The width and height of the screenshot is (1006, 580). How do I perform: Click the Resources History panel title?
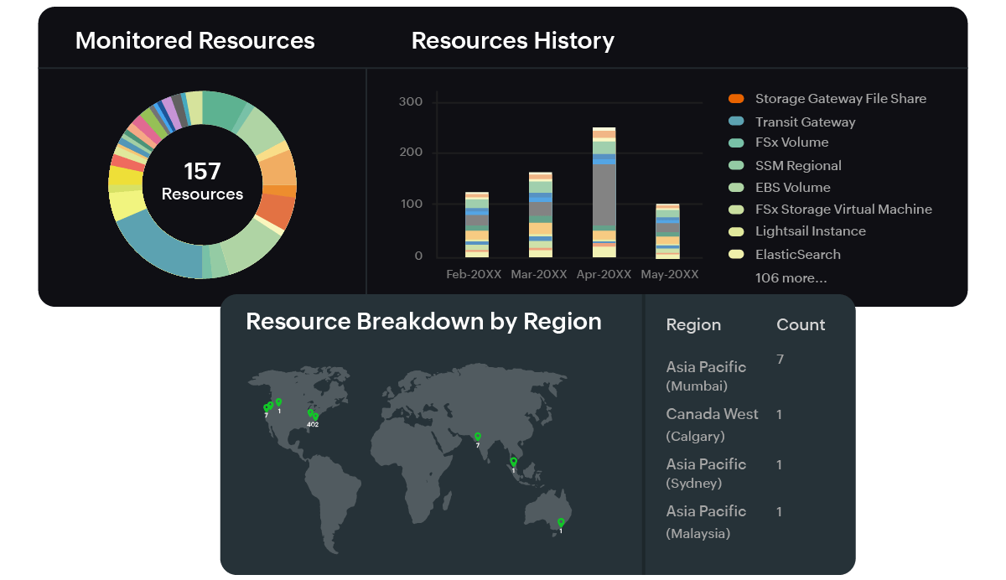coord(512,40)
